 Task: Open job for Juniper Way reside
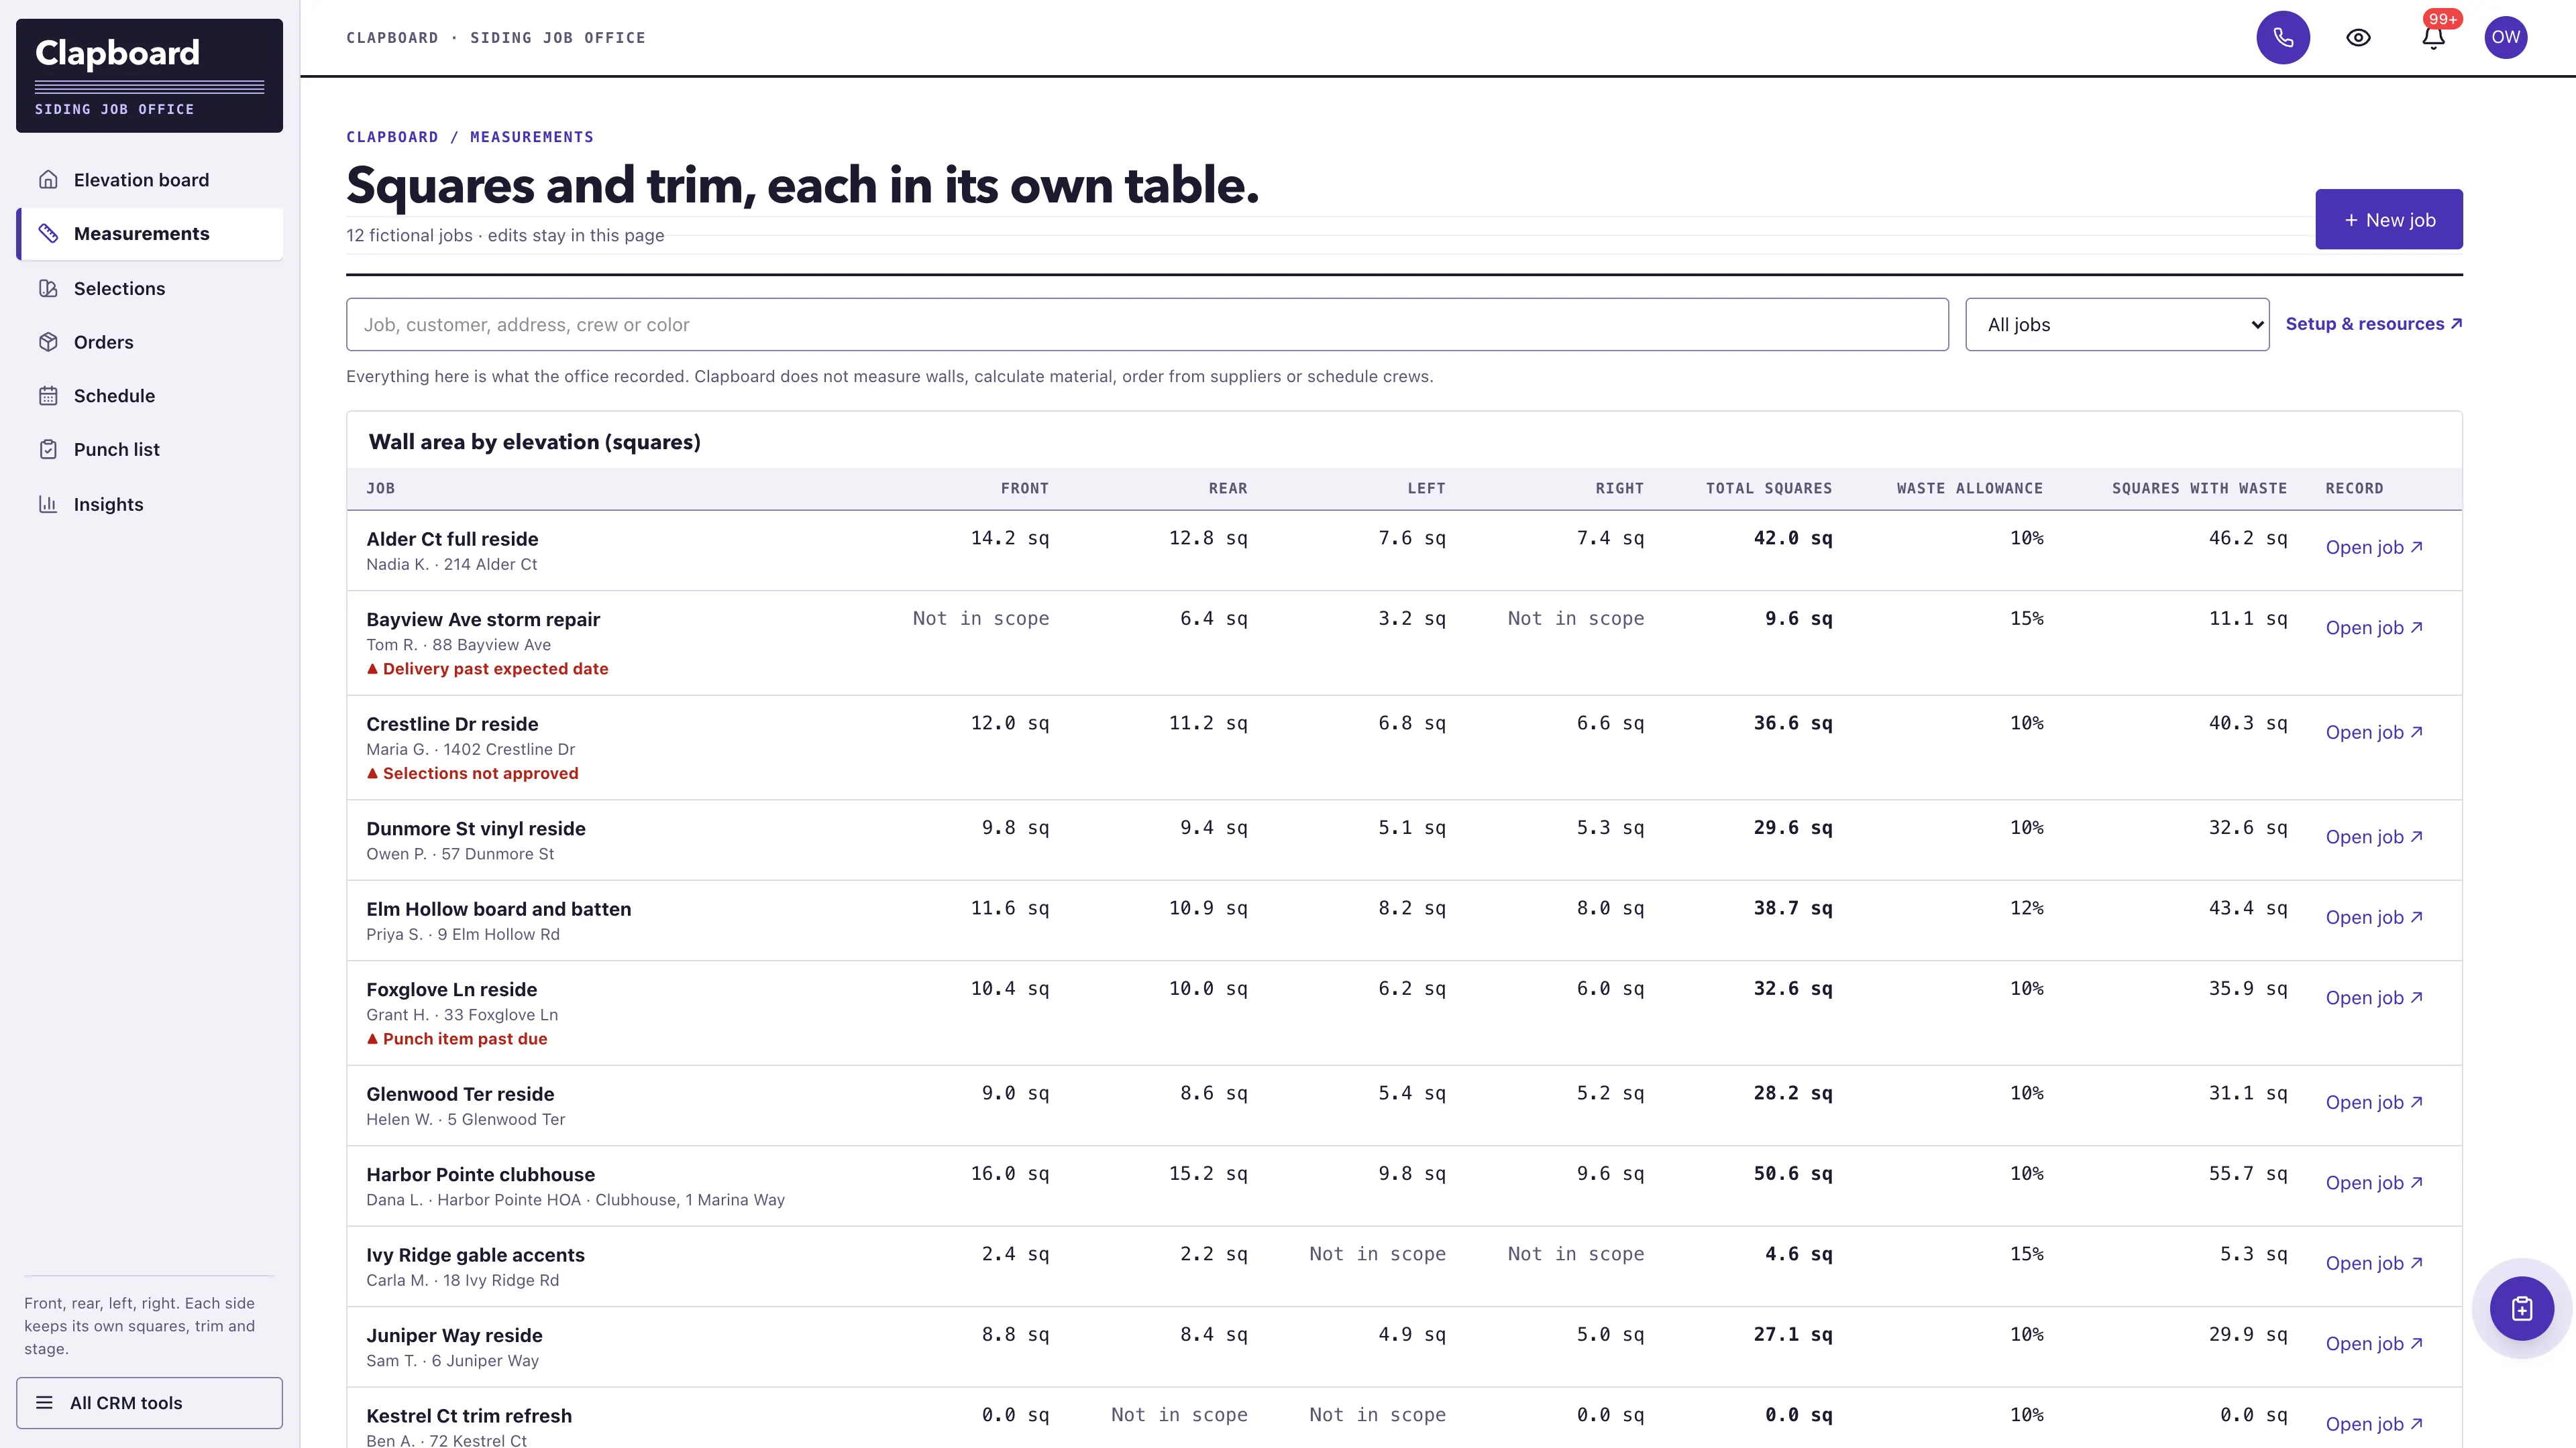coord(2374,1343)
